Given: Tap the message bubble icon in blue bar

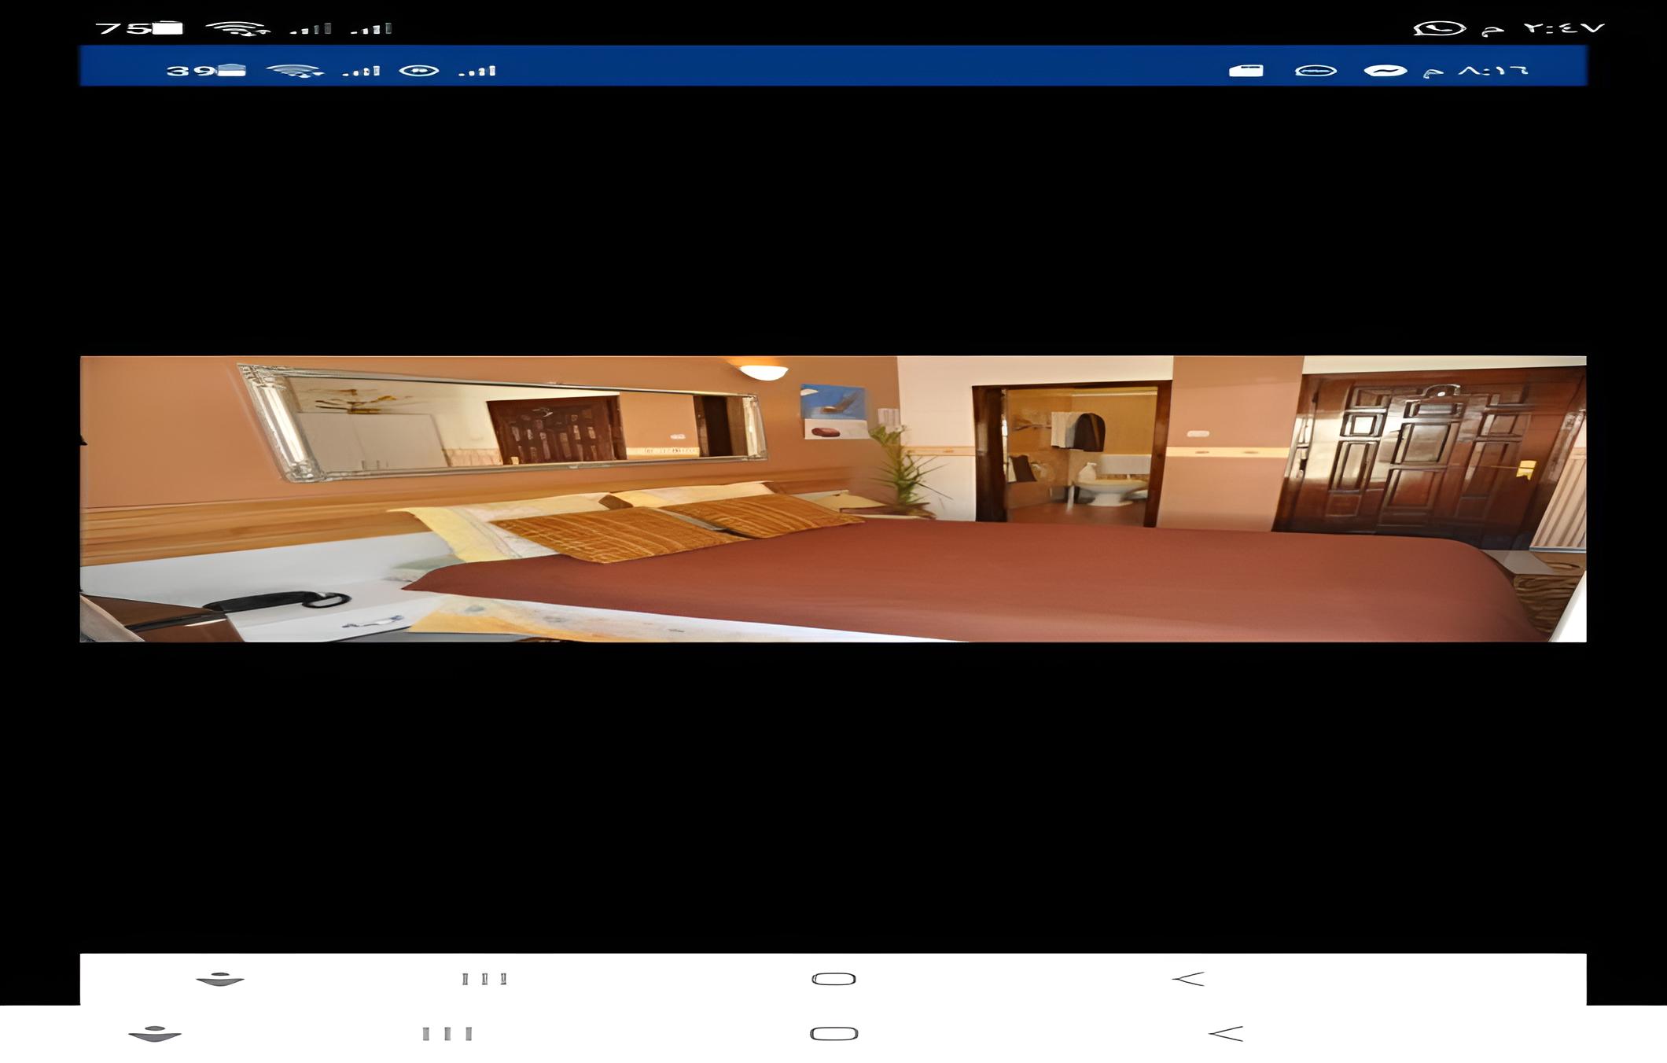Looking at the screenshot, I should click(1316, 71).
